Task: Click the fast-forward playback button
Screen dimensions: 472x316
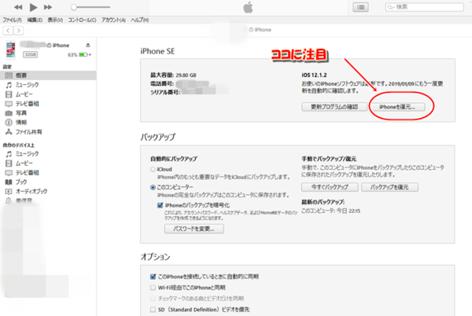Action: [x=48, y=7]
